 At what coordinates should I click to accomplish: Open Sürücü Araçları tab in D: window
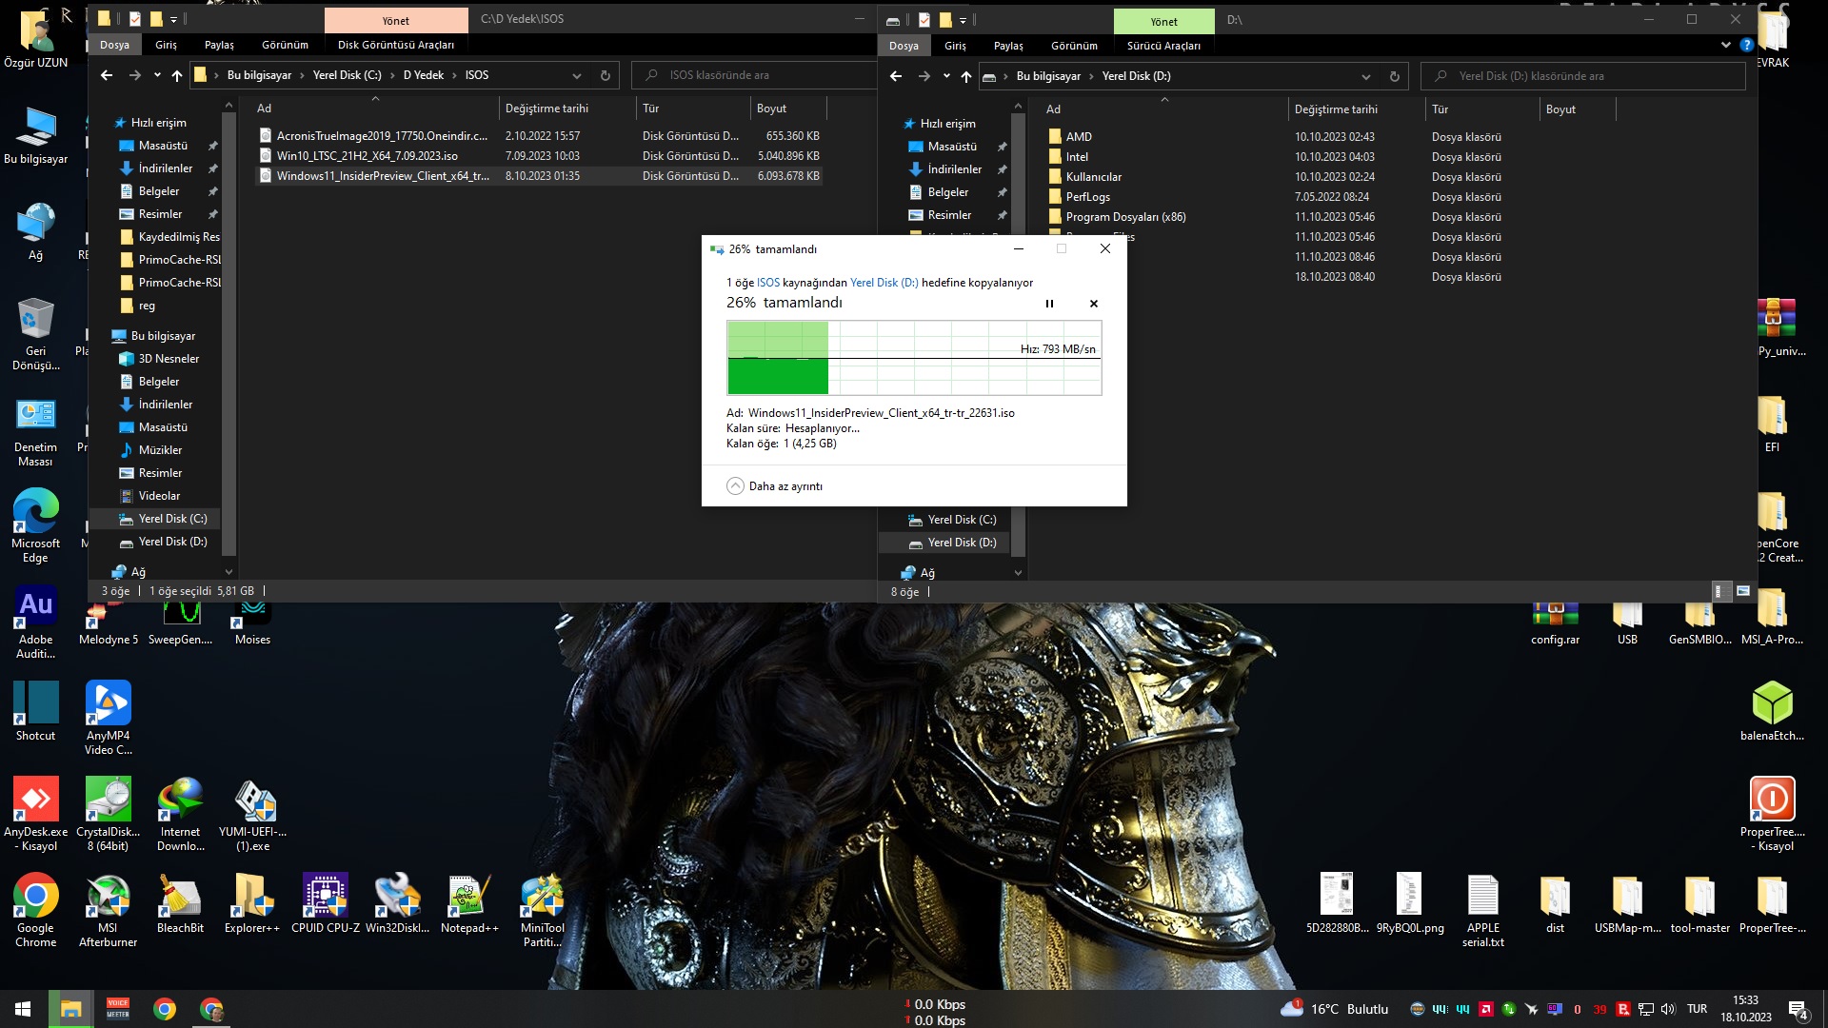[x=1162, y=46]
